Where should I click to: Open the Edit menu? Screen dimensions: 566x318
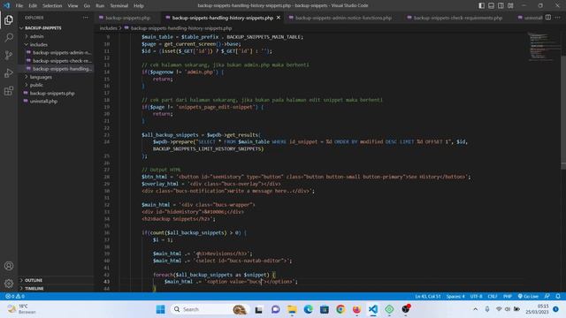(x=33, y=6)
